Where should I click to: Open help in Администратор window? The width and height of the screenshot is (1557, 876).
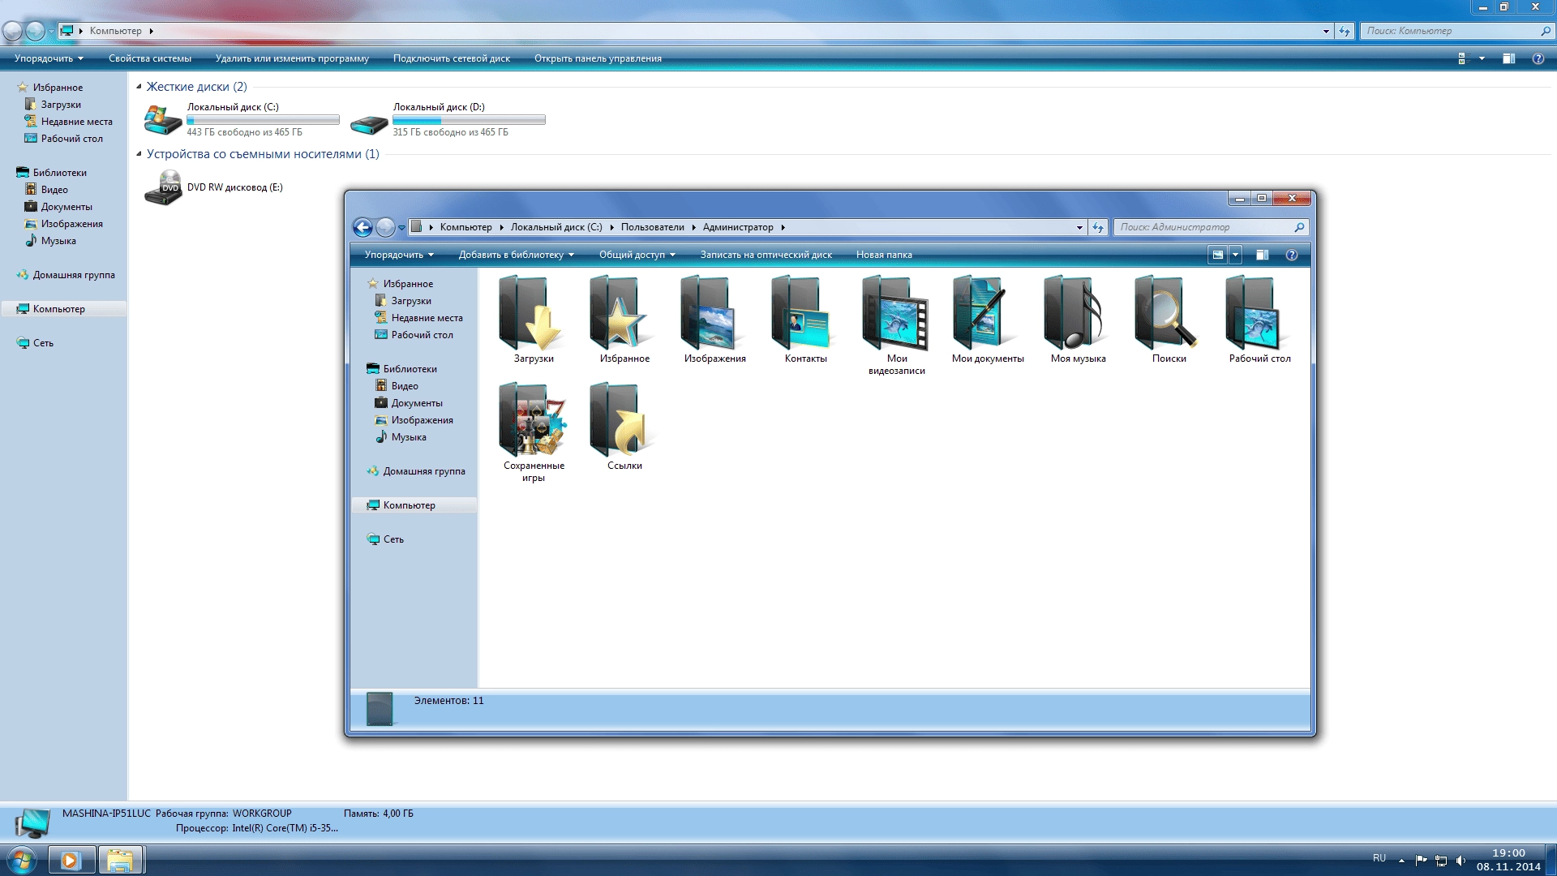(x=1292, y=255)
